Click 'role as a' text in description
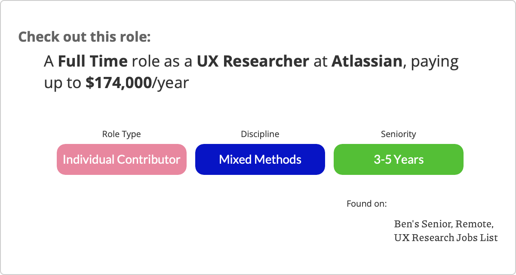This screenshot has height=275, width=516. point(162,62)
